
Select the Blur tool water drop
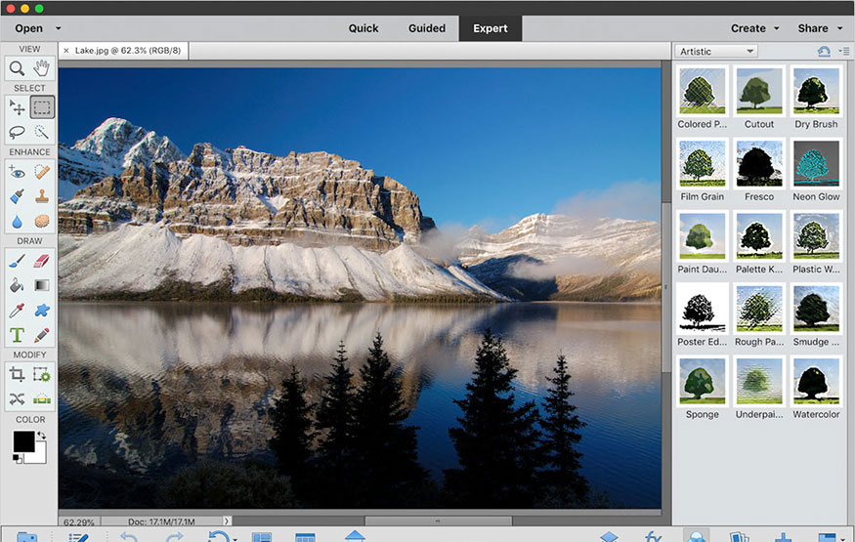click(17, 221)
